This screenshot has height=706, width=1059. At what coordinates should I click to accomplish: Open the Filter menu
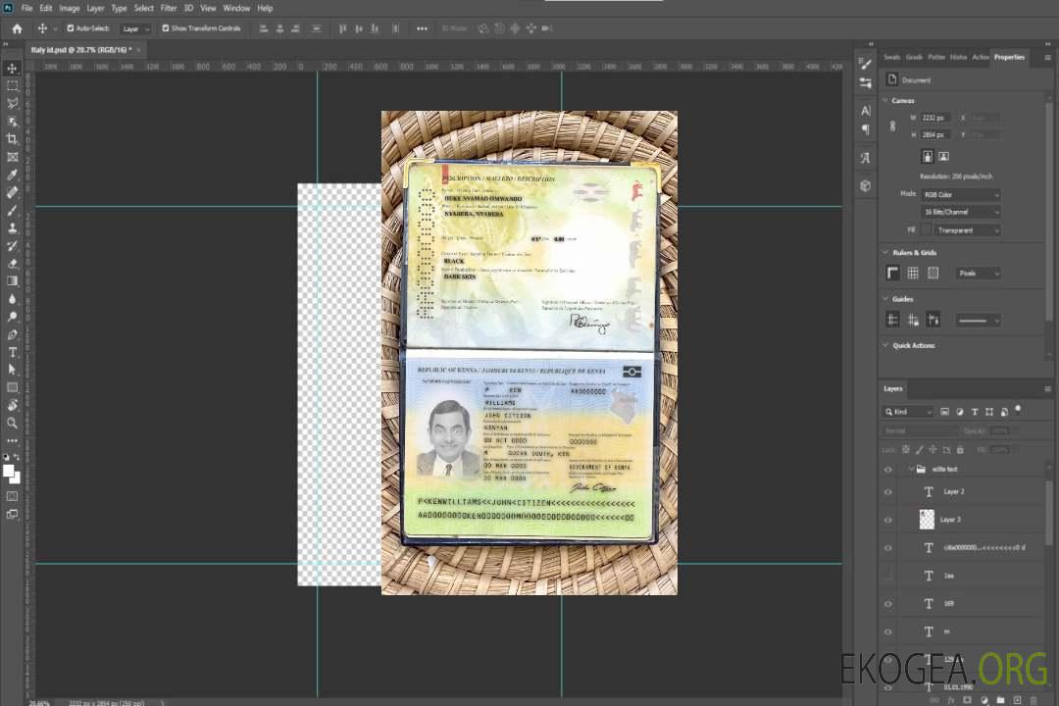tap(169, 8)
